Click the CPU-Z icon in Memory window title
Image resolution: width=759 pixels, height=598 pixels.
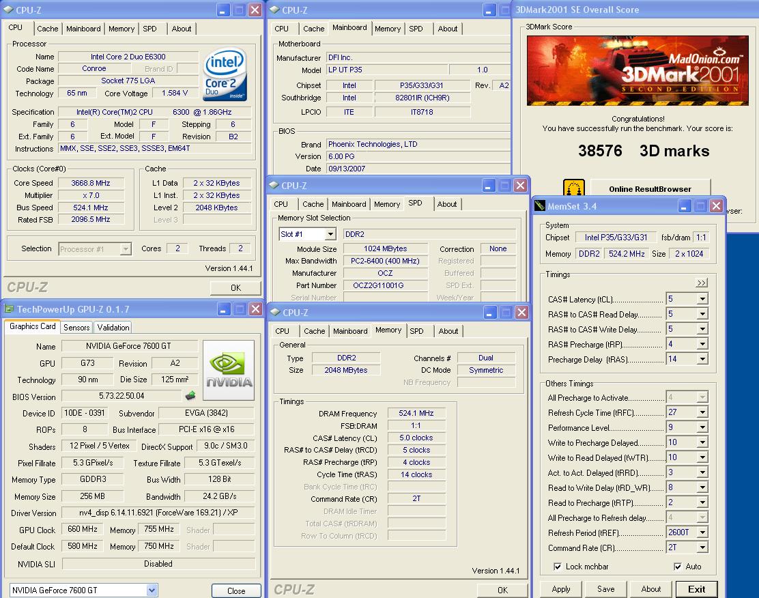[276, 312]
